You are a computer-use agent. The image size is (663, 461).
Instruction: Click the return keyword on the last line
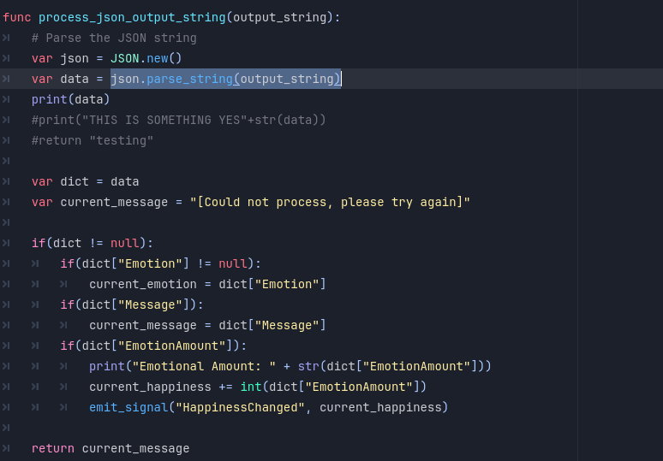[52, 448]
